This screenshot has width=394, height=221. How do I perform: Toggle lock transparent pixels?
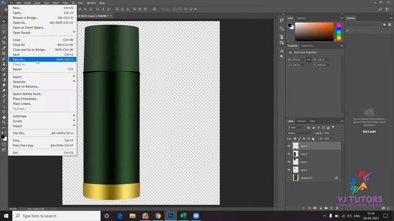coord(295,139)
